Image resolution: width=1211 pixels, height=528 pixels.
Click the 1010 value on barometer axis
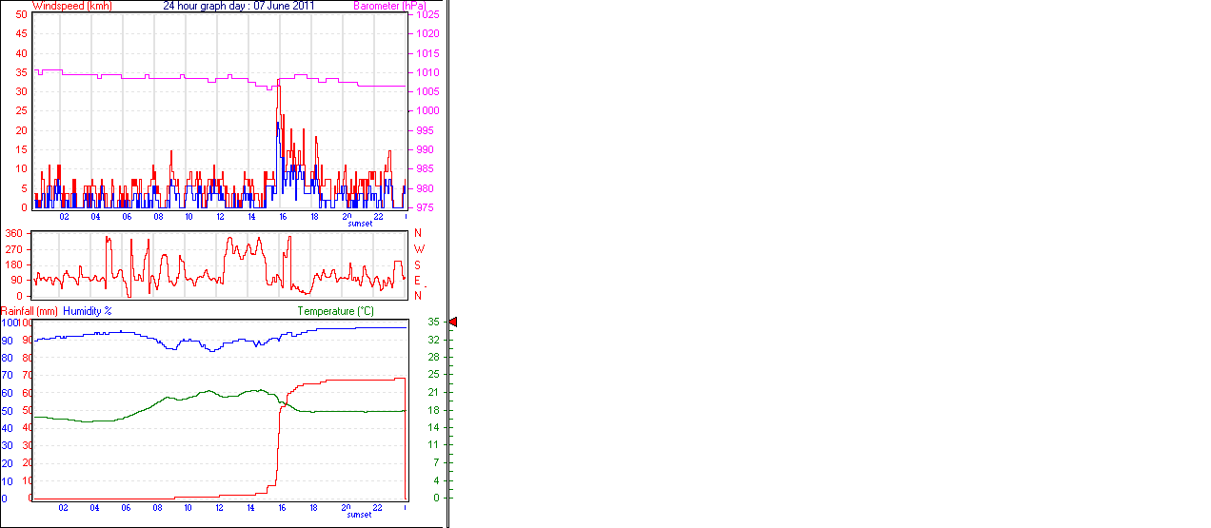(427, 72)
